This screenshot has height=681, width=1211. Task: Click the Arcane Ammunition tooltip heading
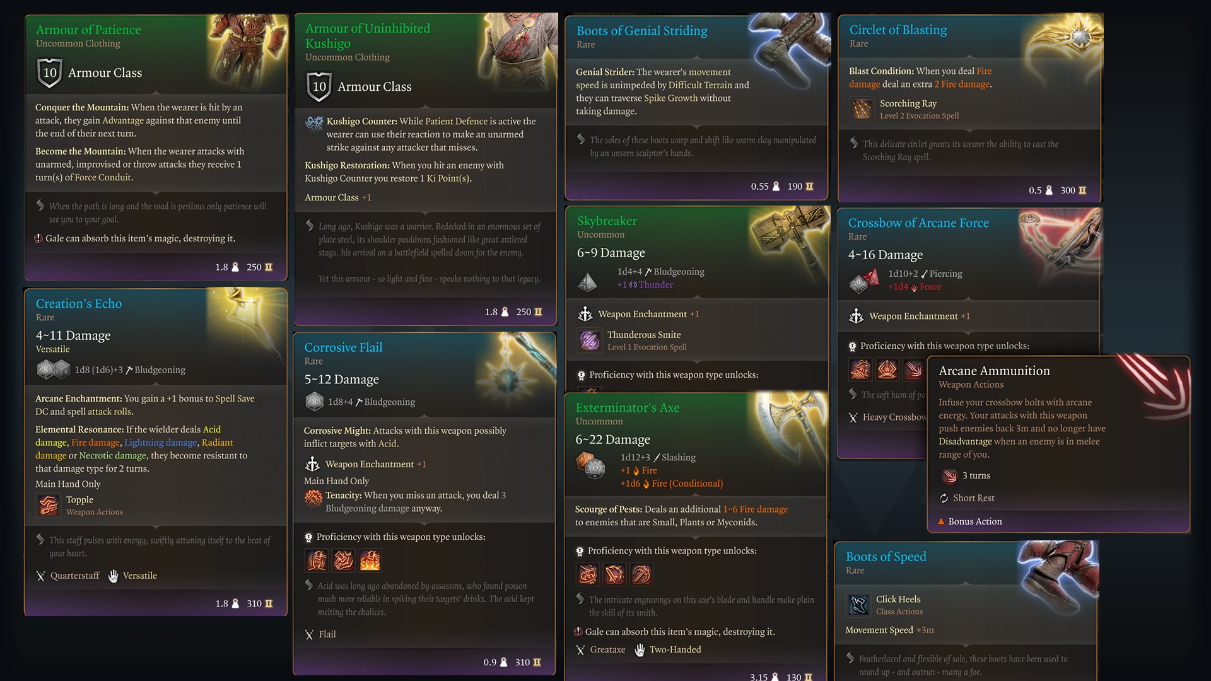(994, 371)
